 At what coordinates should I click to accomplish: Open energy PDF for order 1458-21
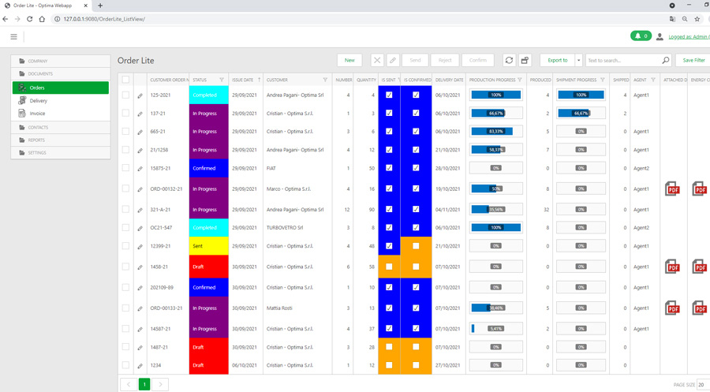(x=700, y=267)
